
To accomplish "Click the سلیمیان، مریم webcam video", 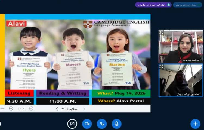I will pos(181,46).
